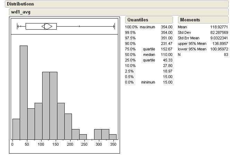Select the histogram bar between 100 and 125
This screenshot has height=156, width=230.
coord(46,105)
